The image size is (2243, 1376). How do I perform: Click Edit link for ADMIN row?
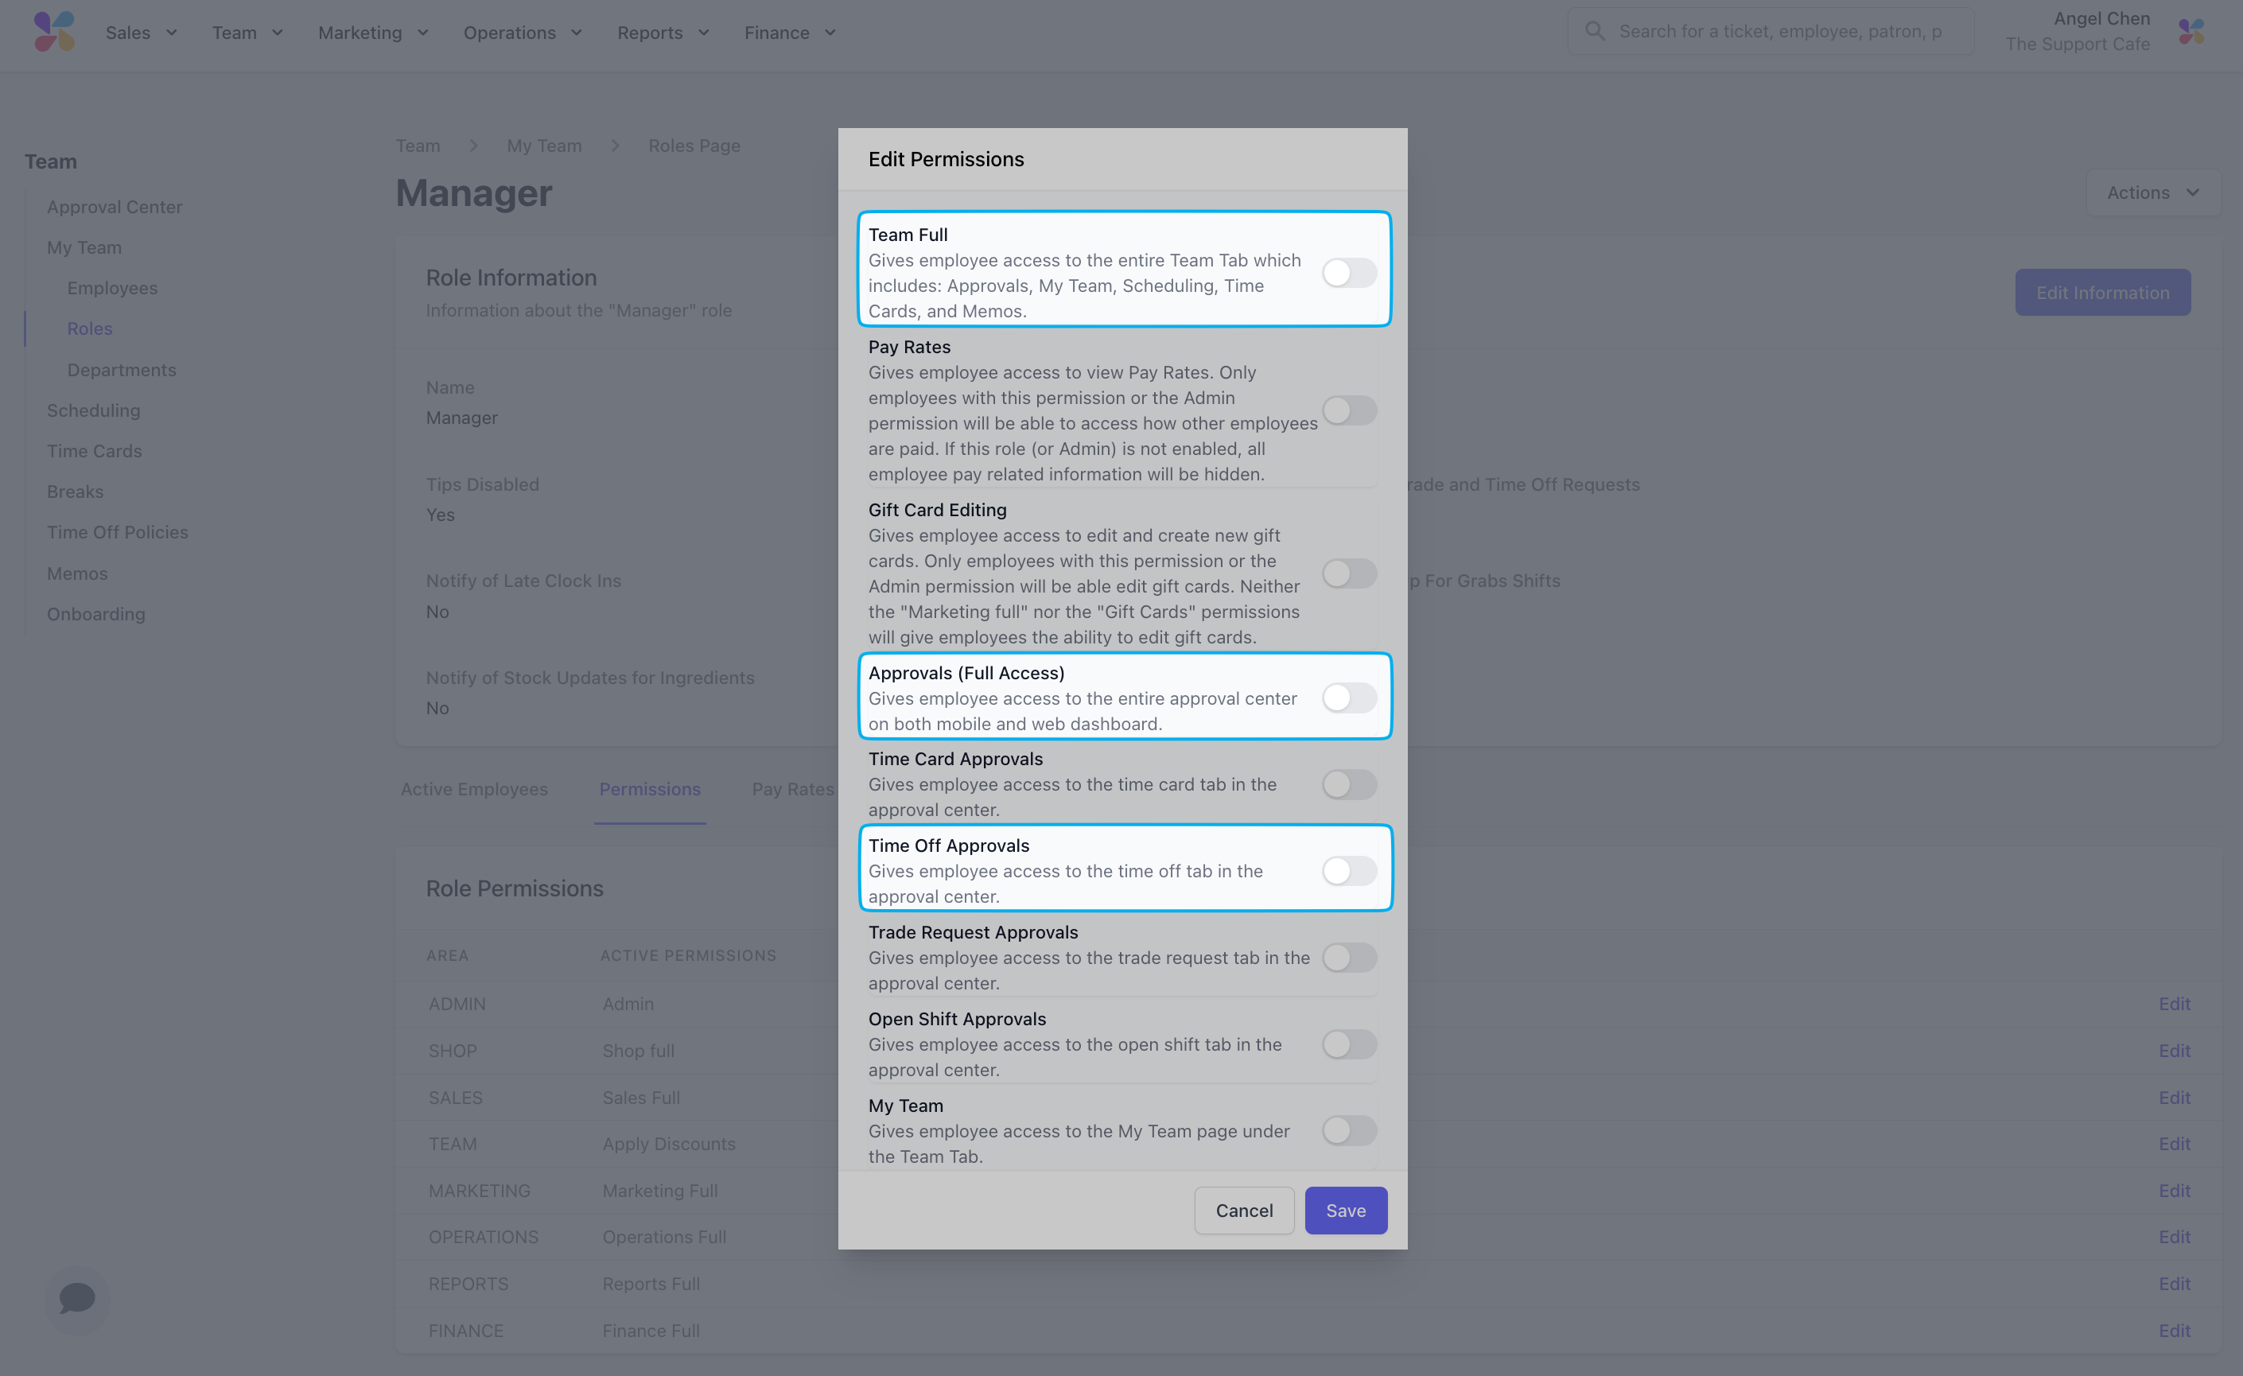click(2174, 1004)
